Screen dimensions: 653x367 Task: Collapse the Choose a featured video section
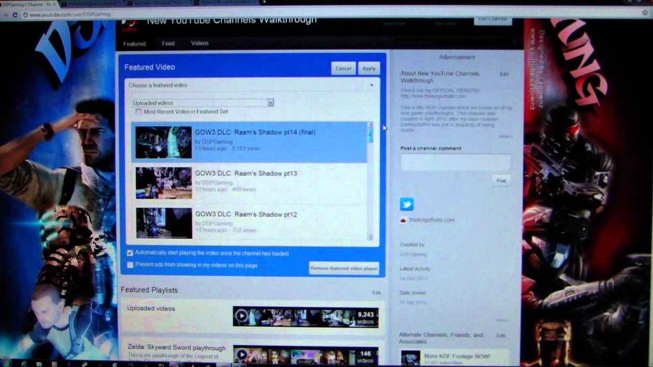pos(372,85)
